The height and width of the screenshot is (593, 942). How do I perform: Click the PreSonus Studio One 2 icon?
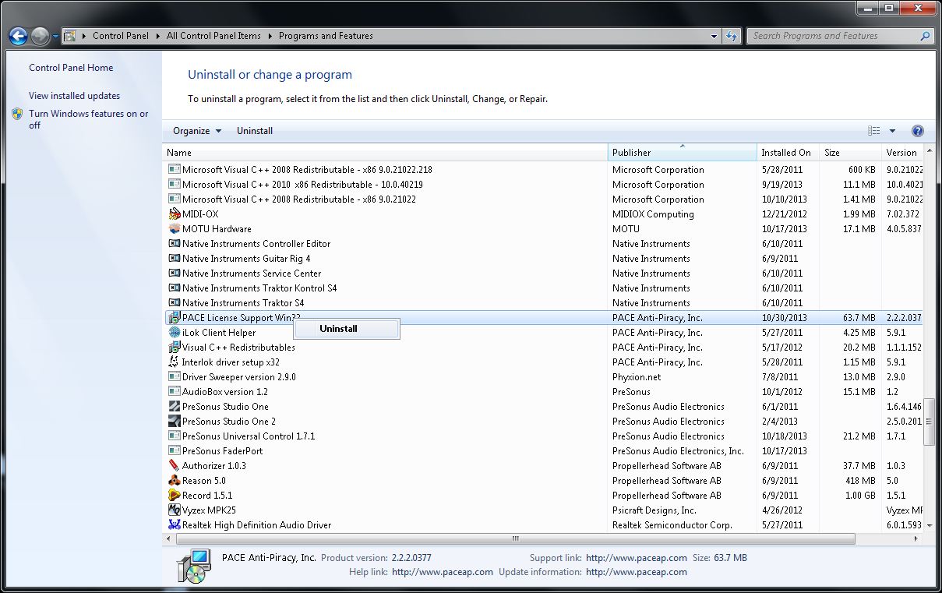click(x=175, y=422)
